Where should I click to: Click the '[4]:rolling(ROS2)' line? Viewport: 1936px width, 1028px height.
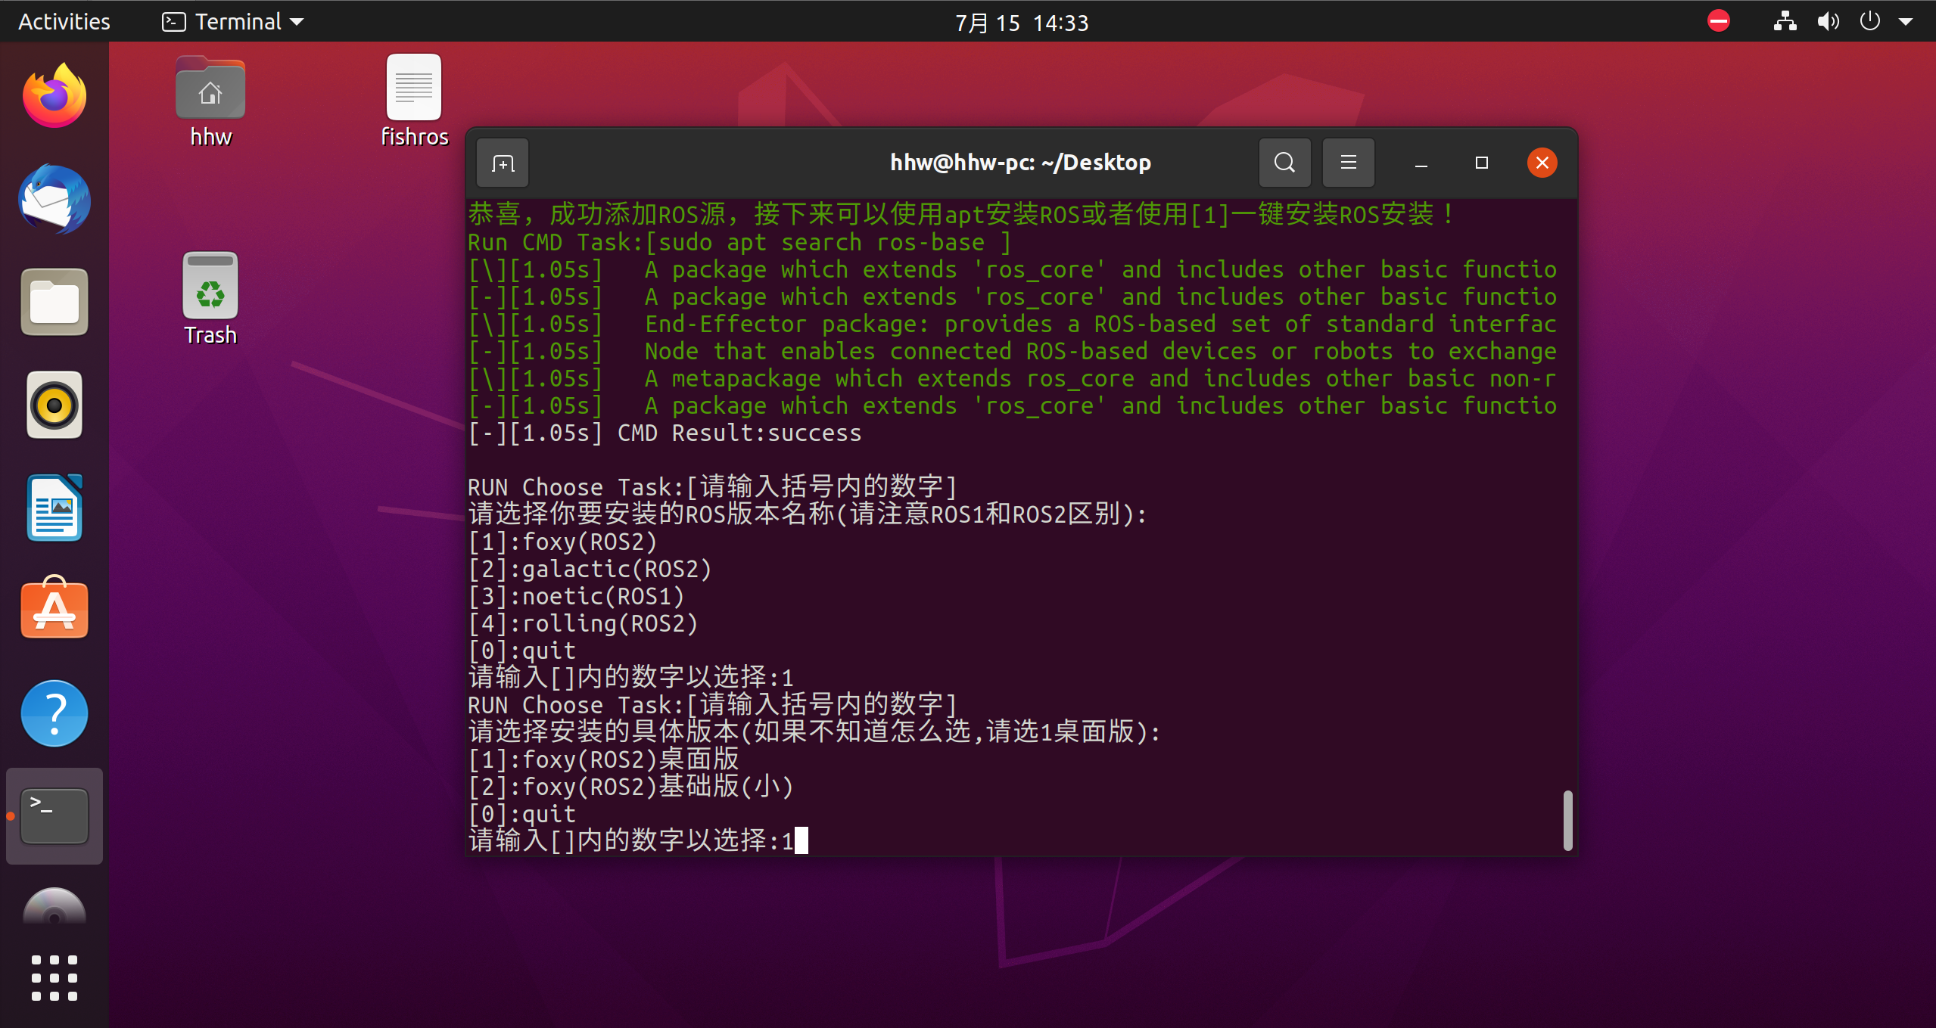pyautogui.click(x=583, y=623)
